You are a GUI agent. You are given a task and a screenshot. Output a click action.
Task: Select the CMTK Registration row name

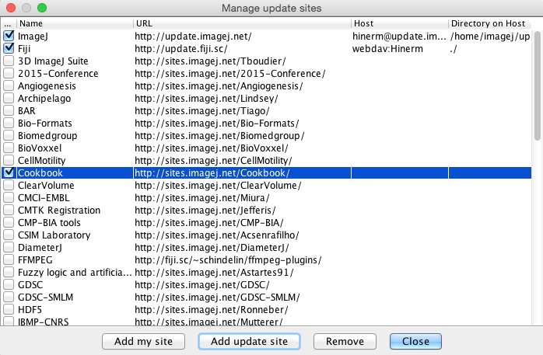tap(75, 211)
